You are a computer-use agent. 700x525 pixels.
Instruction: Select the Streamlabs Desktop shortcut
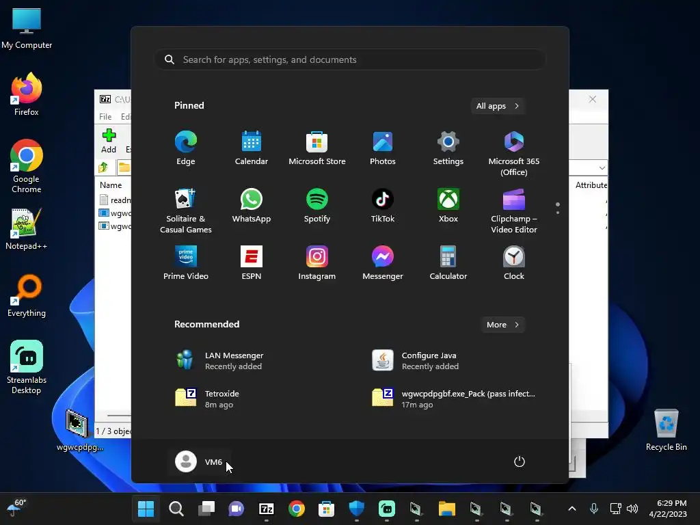point(27,367)
